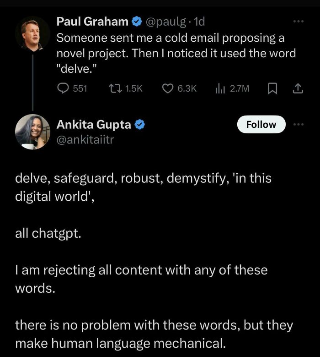Follow Ankita Gupta
This screenshot has width=320, height=357.
click(x=261, y=124)
